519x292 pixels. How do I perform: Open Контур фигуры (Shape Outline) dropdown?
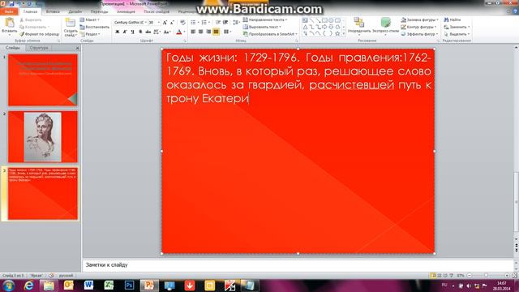tap(419, 27)
